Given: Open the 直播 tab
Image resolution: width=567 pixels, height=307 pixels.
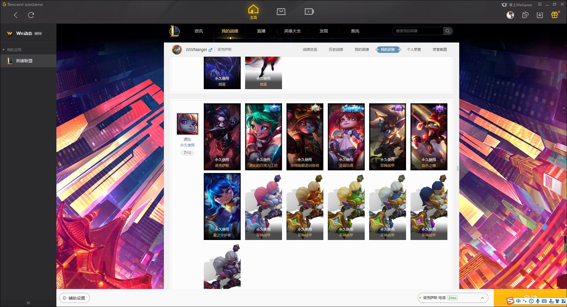Looking at the screenshot, I should click(x=261, y=31).
